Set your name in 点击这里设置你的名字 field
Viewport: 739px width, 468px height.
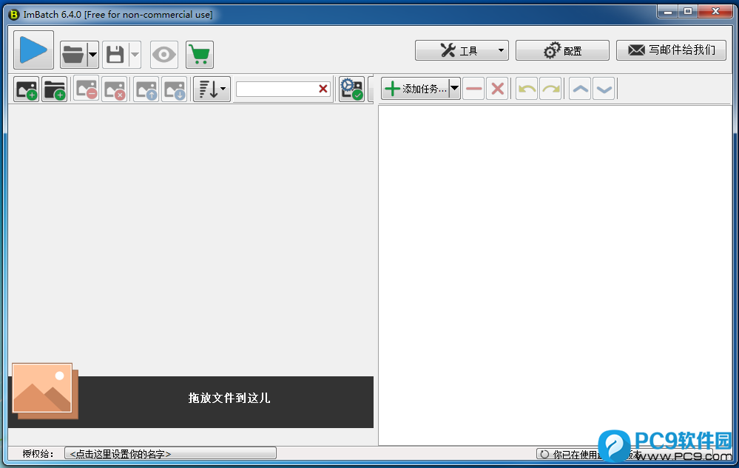(x=170, y=453)
